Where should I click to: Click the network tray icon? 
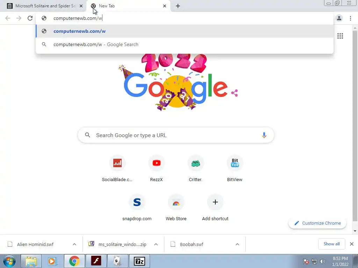pos(314,261)
